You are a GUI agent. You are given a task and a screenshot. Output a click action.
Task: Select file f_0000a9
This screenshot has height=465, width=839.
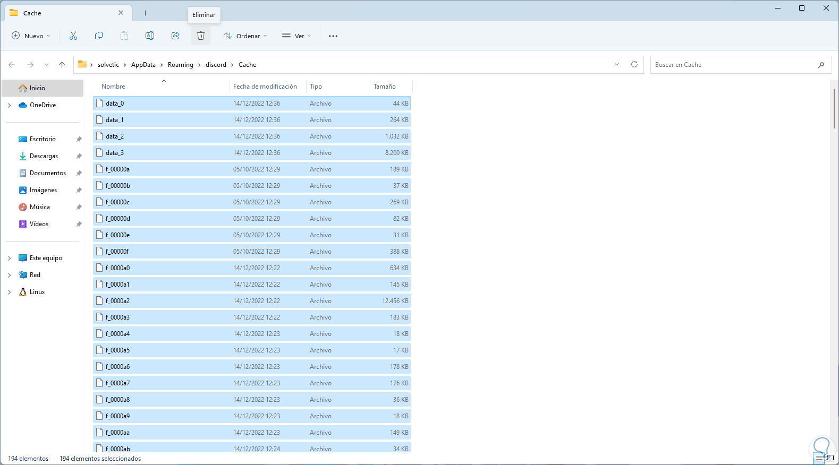pos(252,416)
